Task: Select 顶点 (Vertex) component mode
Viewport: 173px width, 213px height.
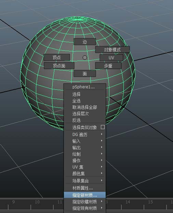Action: click(57, 57)
